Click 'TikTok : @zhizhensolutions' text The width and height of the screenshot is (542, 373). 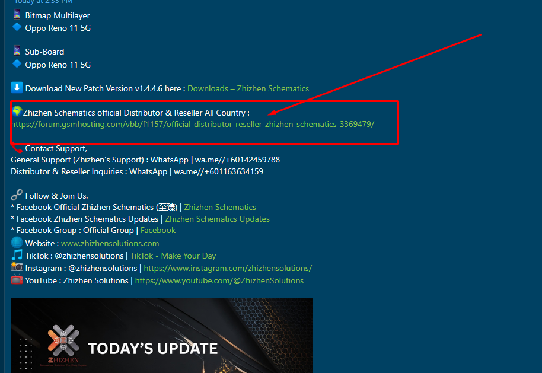pyautogui.click(x=74, y=256)
